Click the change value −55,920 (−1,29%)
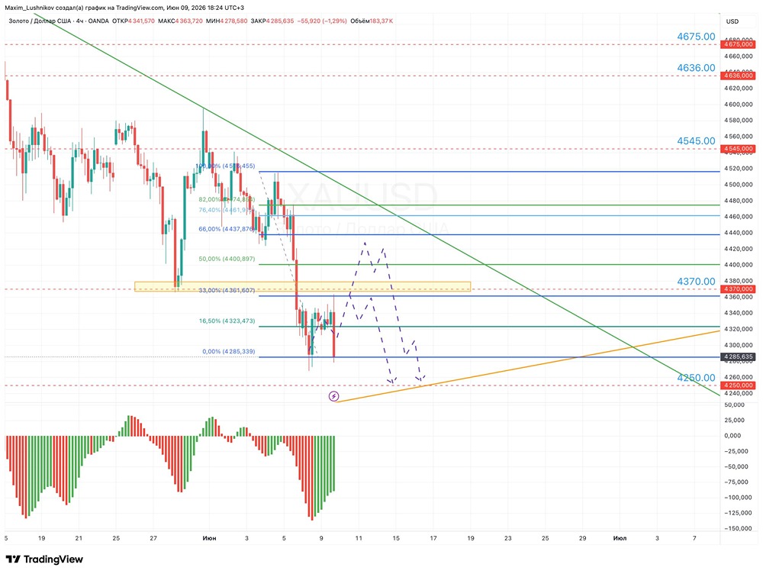 point(323,21)
